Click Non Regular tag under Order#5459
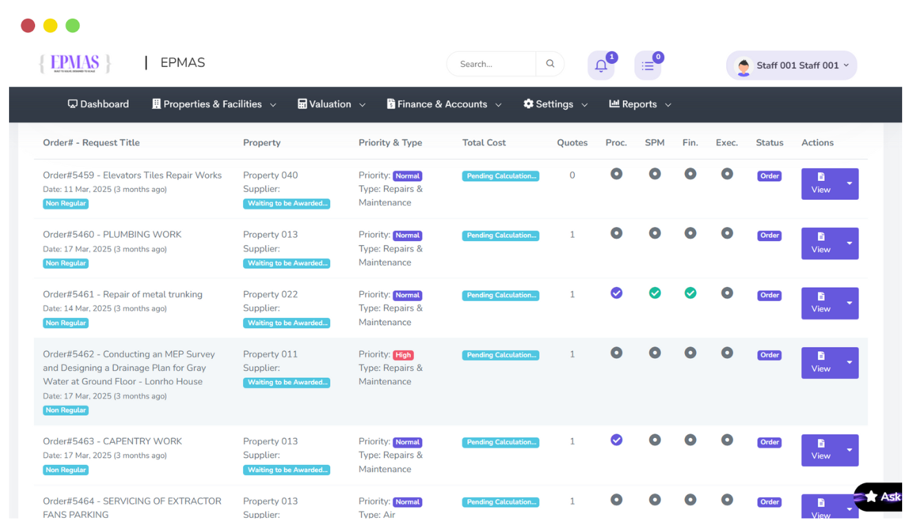911x526 pixels. 66,203
